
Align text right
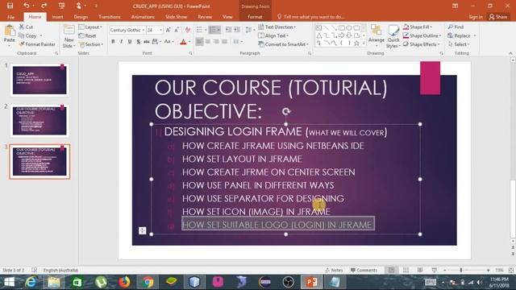pos(216,41)
